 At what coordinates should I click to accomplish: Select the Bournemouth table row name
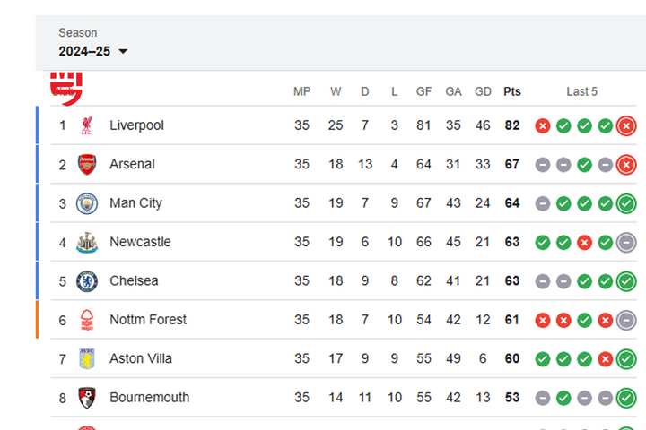point(150,398)
